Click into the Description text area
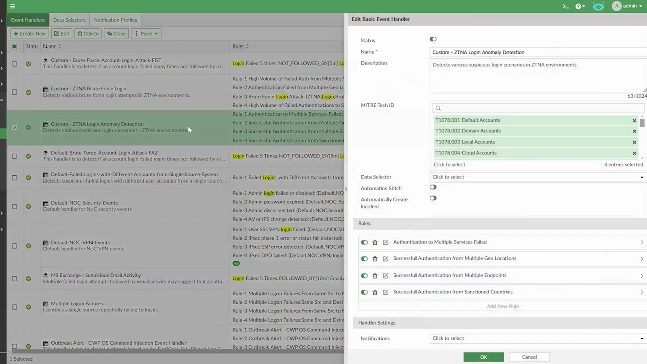Viewport: 647px width, 364px height. (538, 76)
